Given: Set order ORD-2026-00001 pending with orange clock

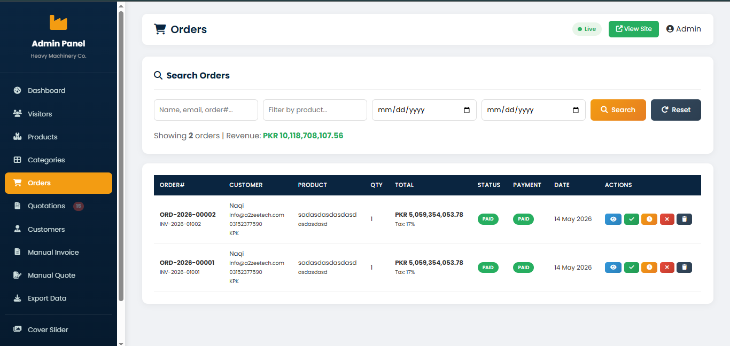Looking at the screenshot, I should (x=649, y=267).
